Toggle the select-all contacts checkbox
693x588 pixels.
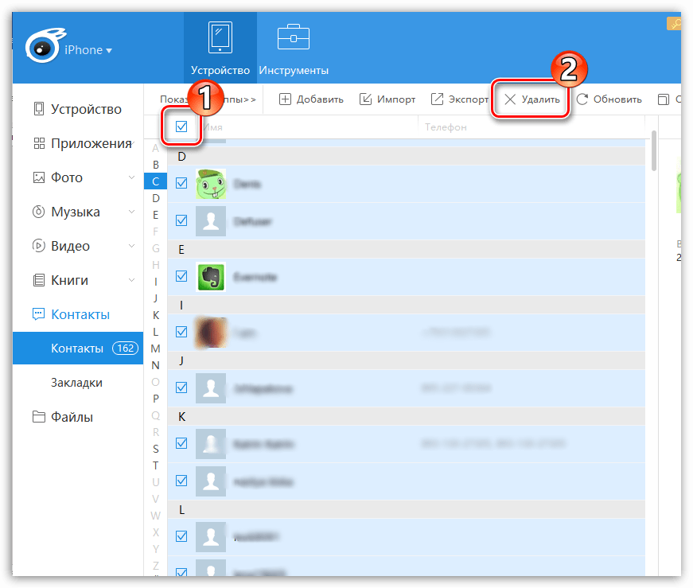[181, 127]
